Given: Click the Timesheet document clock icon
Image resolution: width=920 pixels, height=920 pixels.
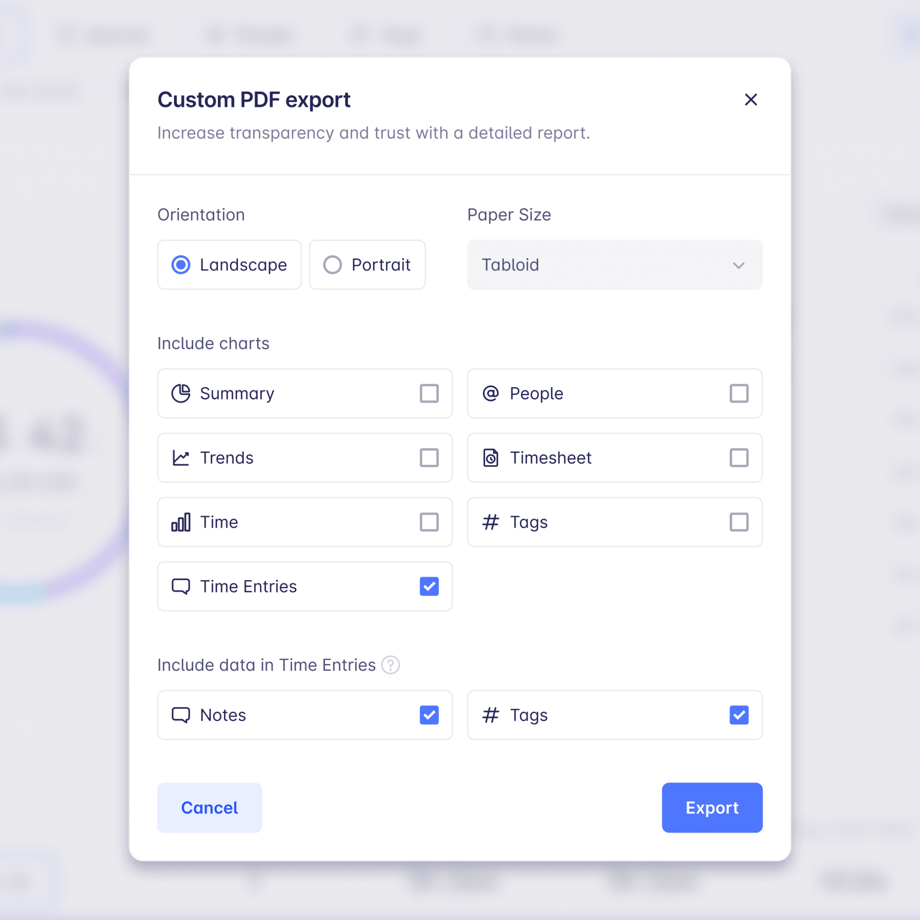Looking at the screenshot, I should tap(491, 458).
